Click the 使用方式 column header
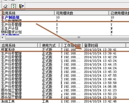Screen dimensions: 129x103 pos(50,45)
